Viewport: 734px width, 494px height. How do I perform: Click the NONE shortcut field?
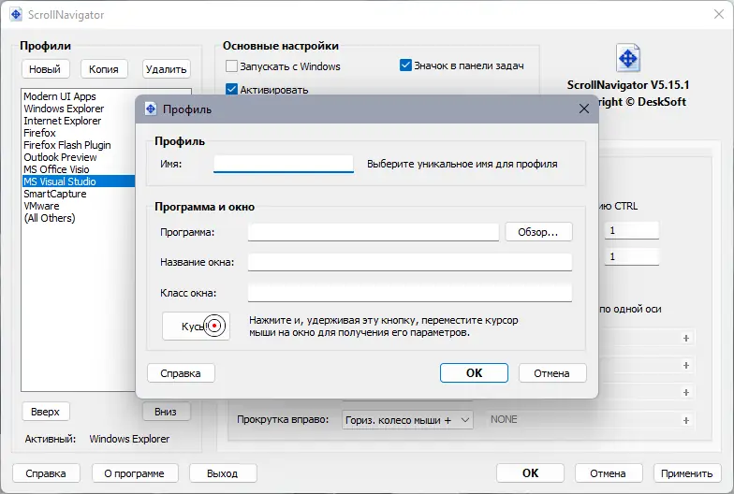(x=580, y=419)
